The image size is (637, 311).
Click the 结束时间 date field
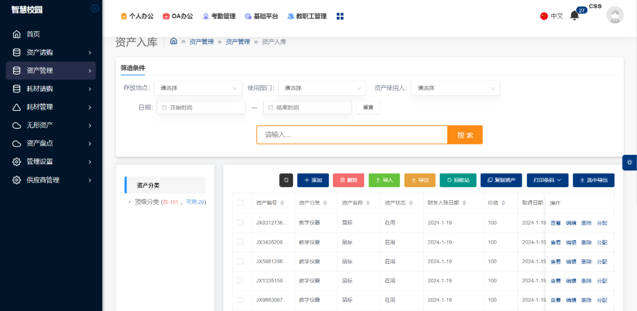coord(307,108)
